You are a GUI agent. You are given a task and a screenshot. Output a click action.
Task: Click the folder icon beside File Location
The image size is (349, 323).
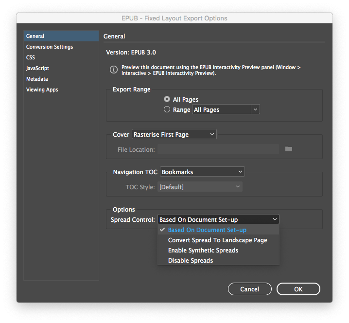[289, 149]
